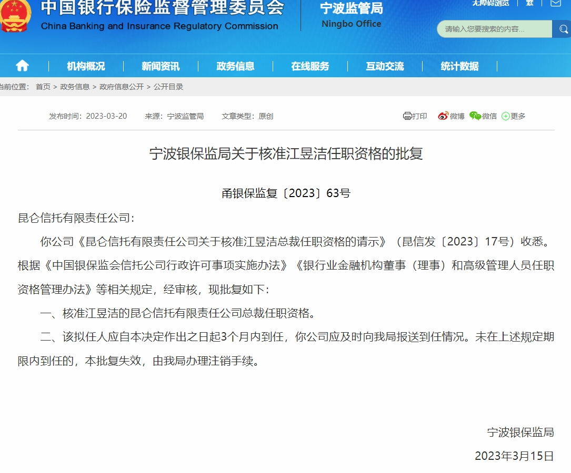
Task: Click the document number 甬银保监复〔2023〕63号
Action: pyautogui.click(x=286, y=193)
